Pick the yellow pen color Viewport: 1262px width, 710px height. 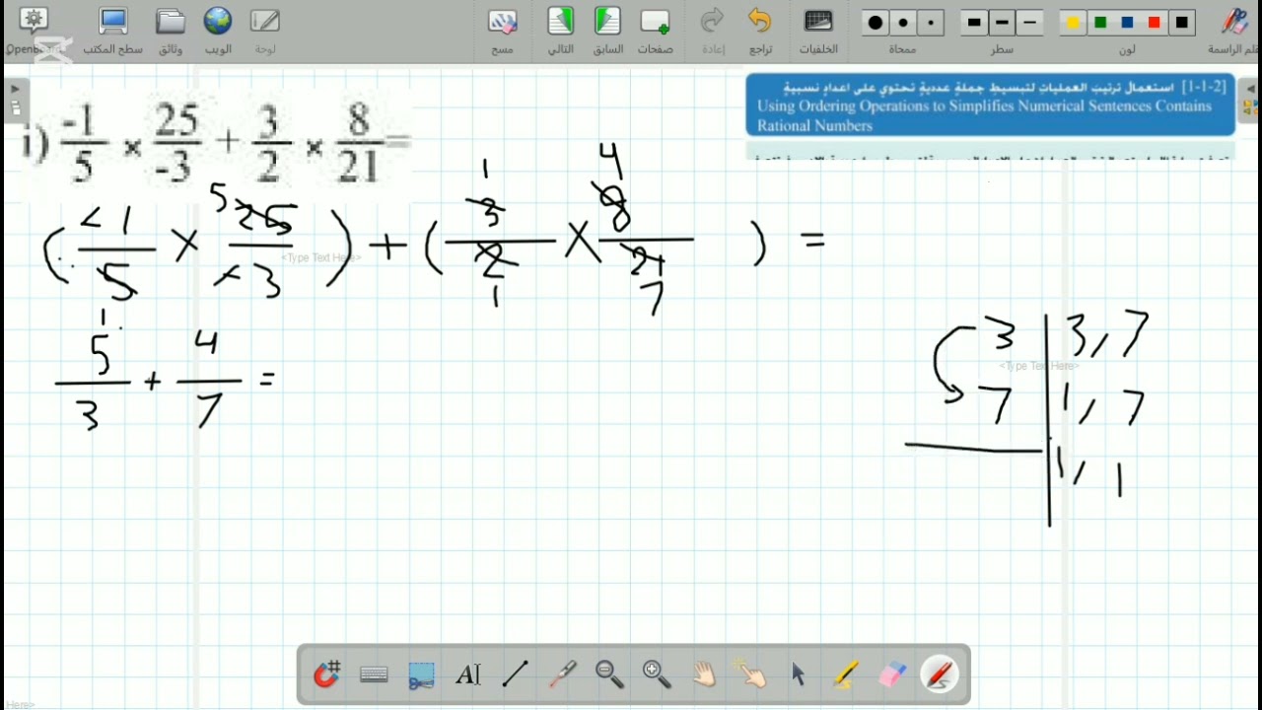pos(1073,23)
